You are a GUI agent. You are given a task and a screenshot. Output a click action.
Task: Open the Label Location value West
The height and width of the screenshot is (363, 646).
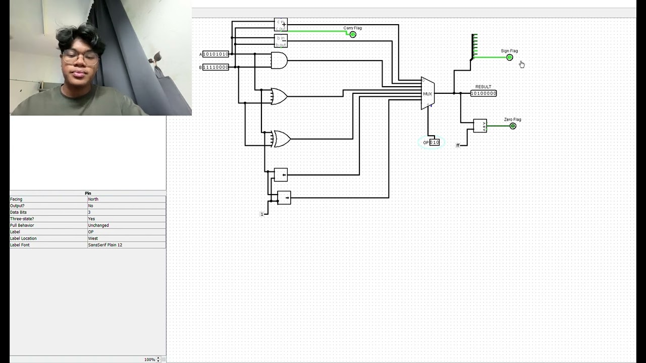coord(126,238)
